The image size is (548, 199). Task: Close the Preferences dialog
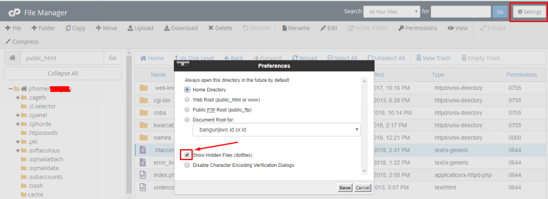pos(183,65)
